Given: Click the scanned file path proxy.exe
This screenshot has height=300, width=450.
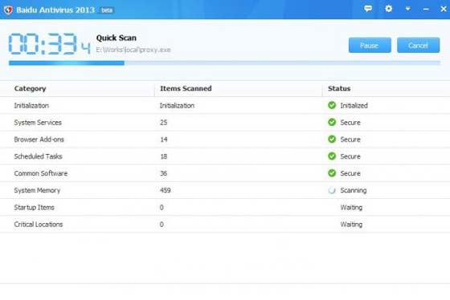Looking at the screenshot, I should point(133,50).
